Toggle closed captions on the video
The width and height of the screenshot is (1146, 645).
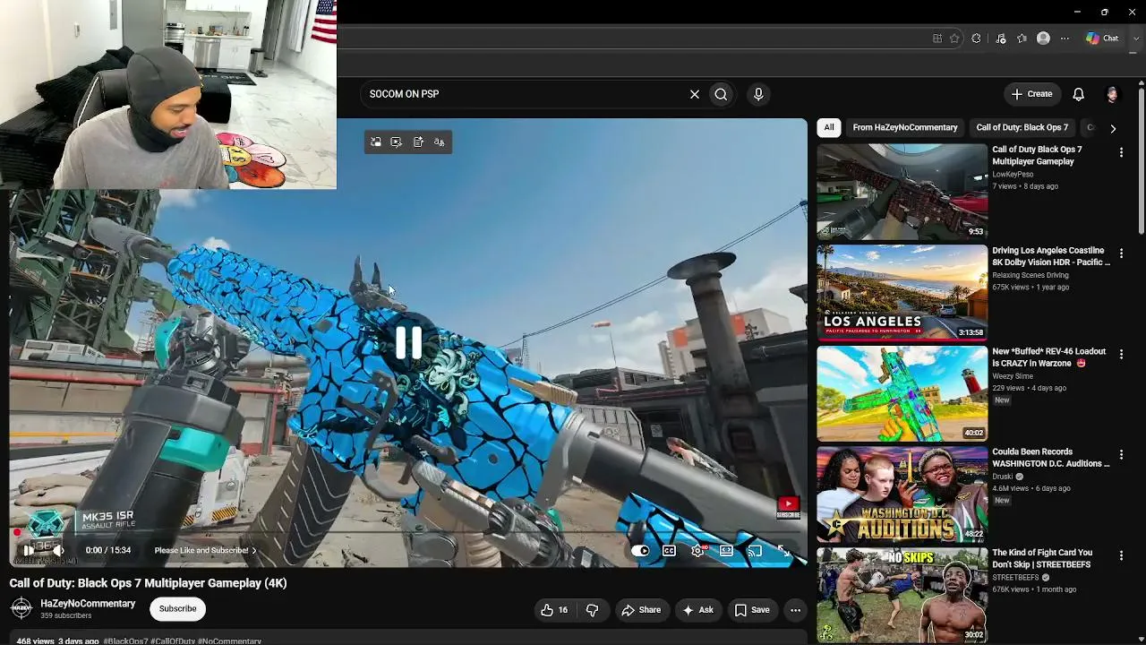pyautogui.click(x=669, y=550)
